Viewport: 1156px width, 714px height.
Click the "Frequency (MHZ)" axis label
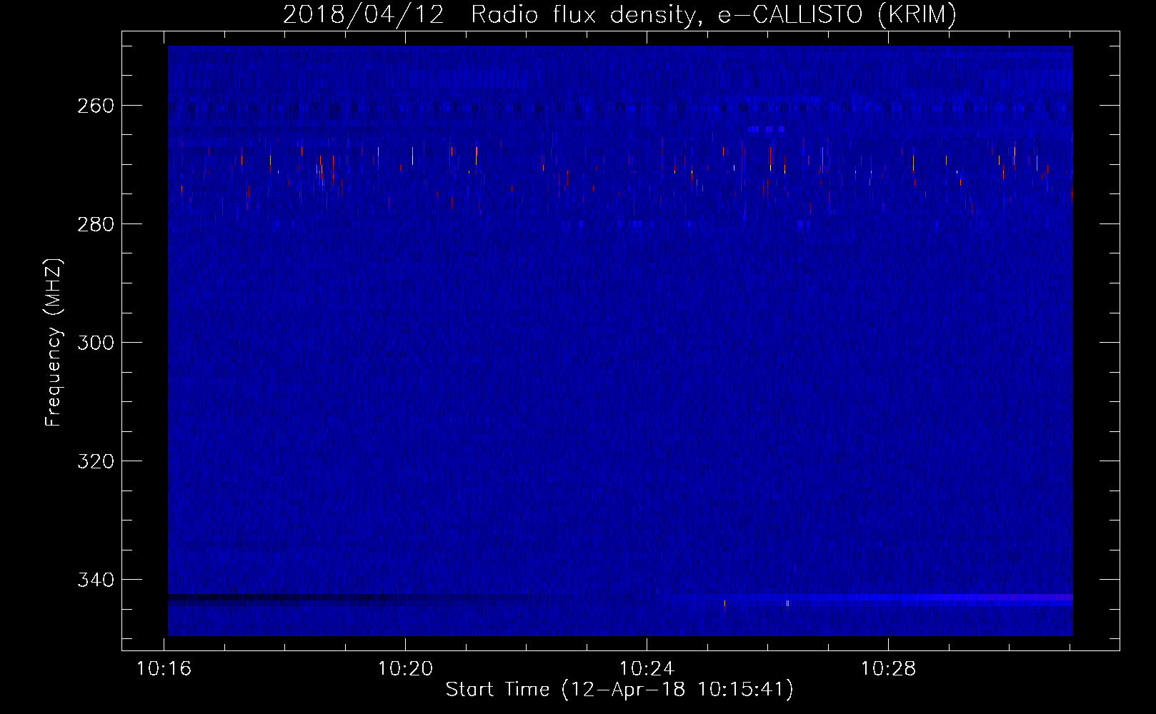coord(54,342)
